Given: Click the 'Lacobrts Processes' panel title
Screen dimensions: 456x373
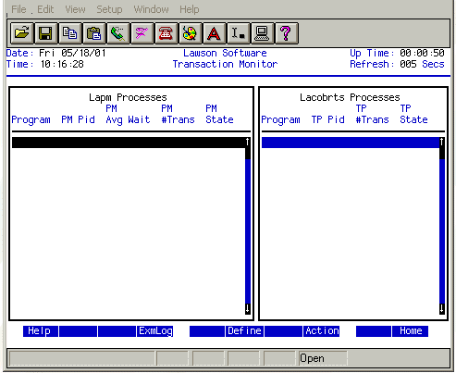Looking at the screenshot, I should (350, 97).
